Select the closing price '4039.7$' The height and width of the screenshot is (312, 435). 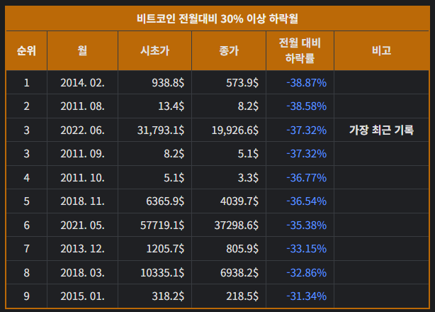tap(239, 201)
